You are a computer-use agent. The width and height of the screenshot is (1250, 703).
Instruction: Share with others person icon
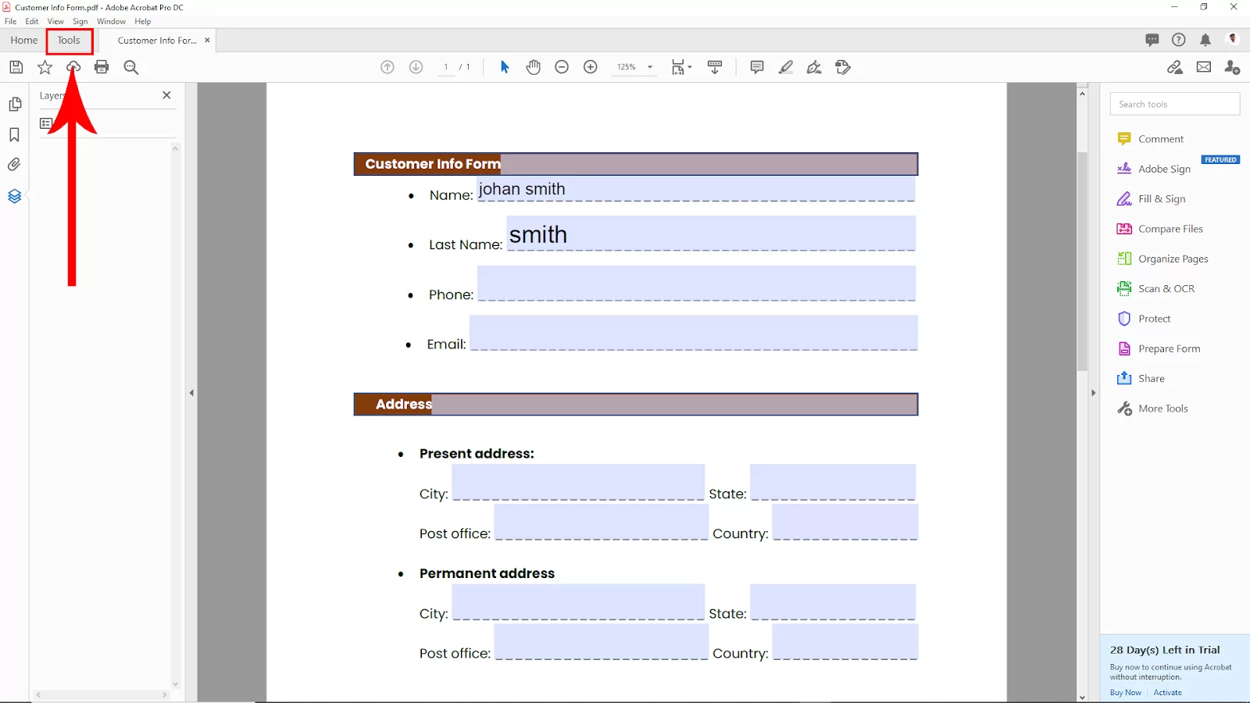pos(1232,67)
